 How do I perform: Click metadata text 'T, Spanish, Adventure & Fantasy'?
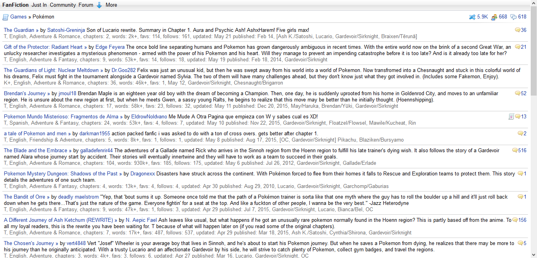point(41,123)
